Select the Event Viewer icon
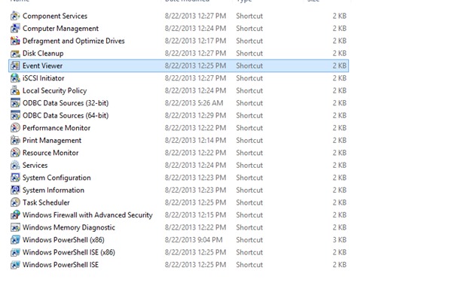Screen dimensions: 452x292 click(15, 65)
